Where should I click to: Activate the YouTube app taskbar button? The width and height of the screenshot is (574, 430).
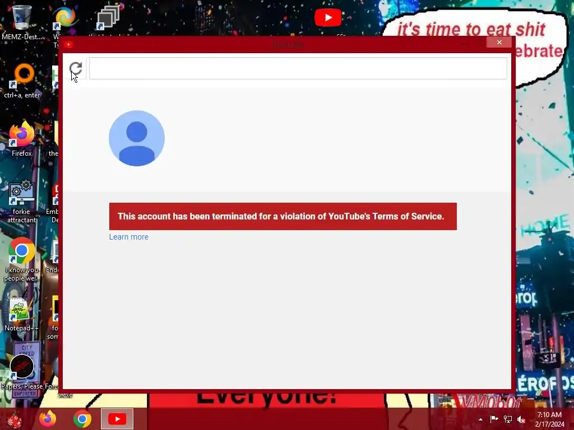click(x=117, y=419)
